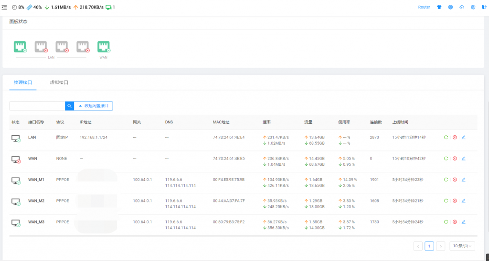Image resolution: width=489 pixels, height=261 pixels.
Task: Collapse idle interfaces with 收起闲置接口
Action: [93, 106]
